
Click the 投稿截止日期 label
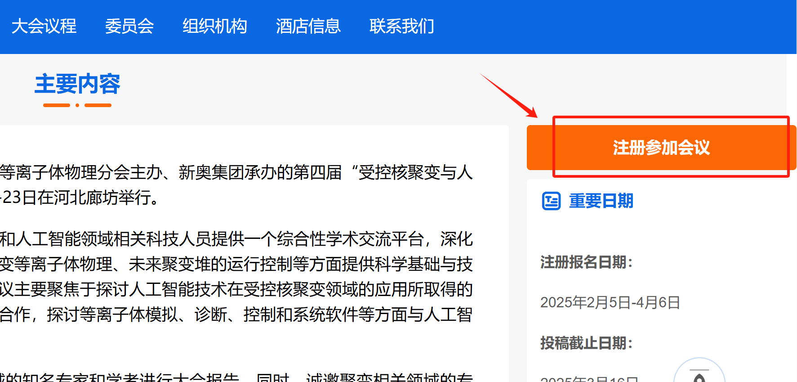[x=586, y=343]
